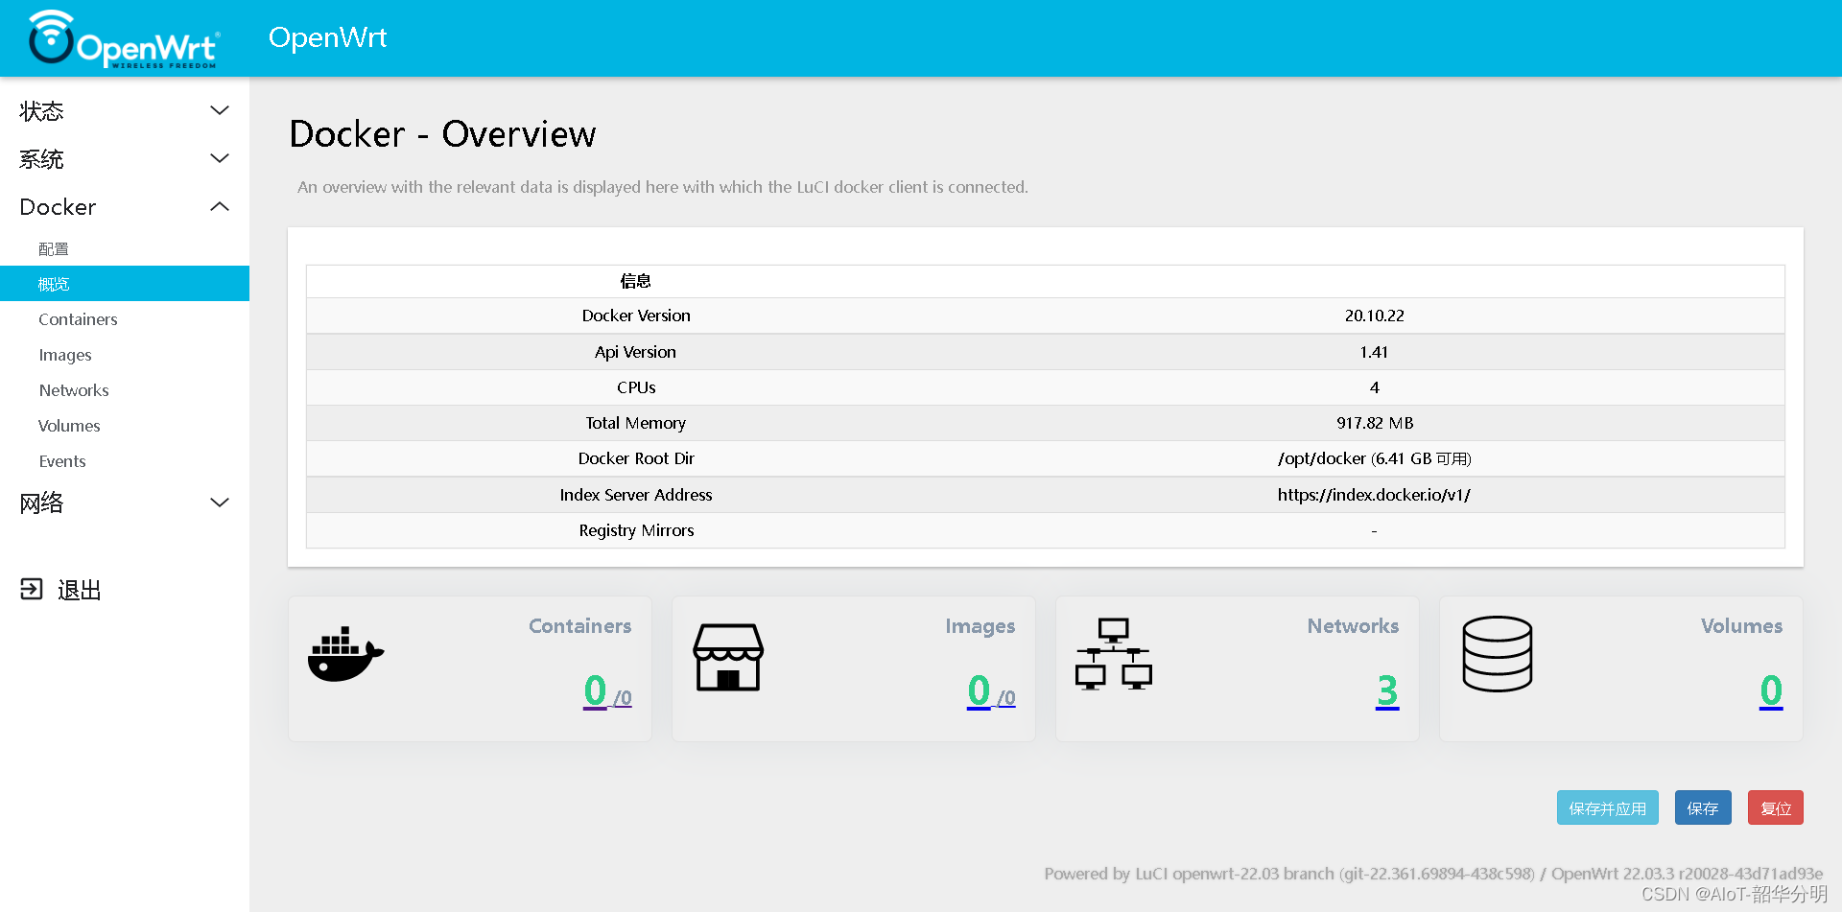
Task: Click the Images card title
Action: (x=980, y=626)
